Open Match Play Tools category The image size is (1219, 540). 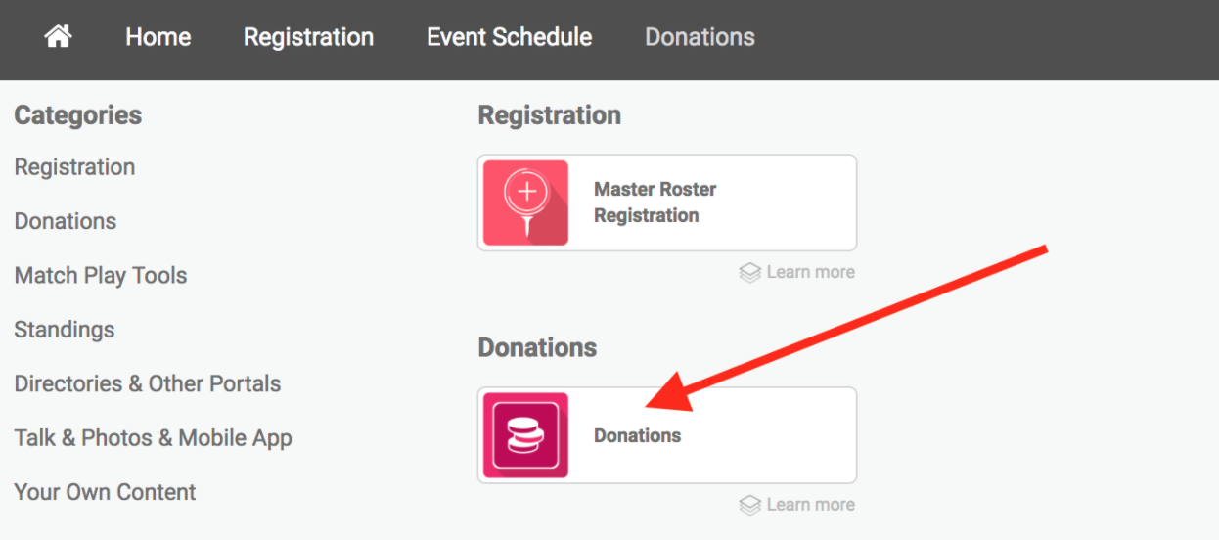pyautogui.click(x=101, y=276)
